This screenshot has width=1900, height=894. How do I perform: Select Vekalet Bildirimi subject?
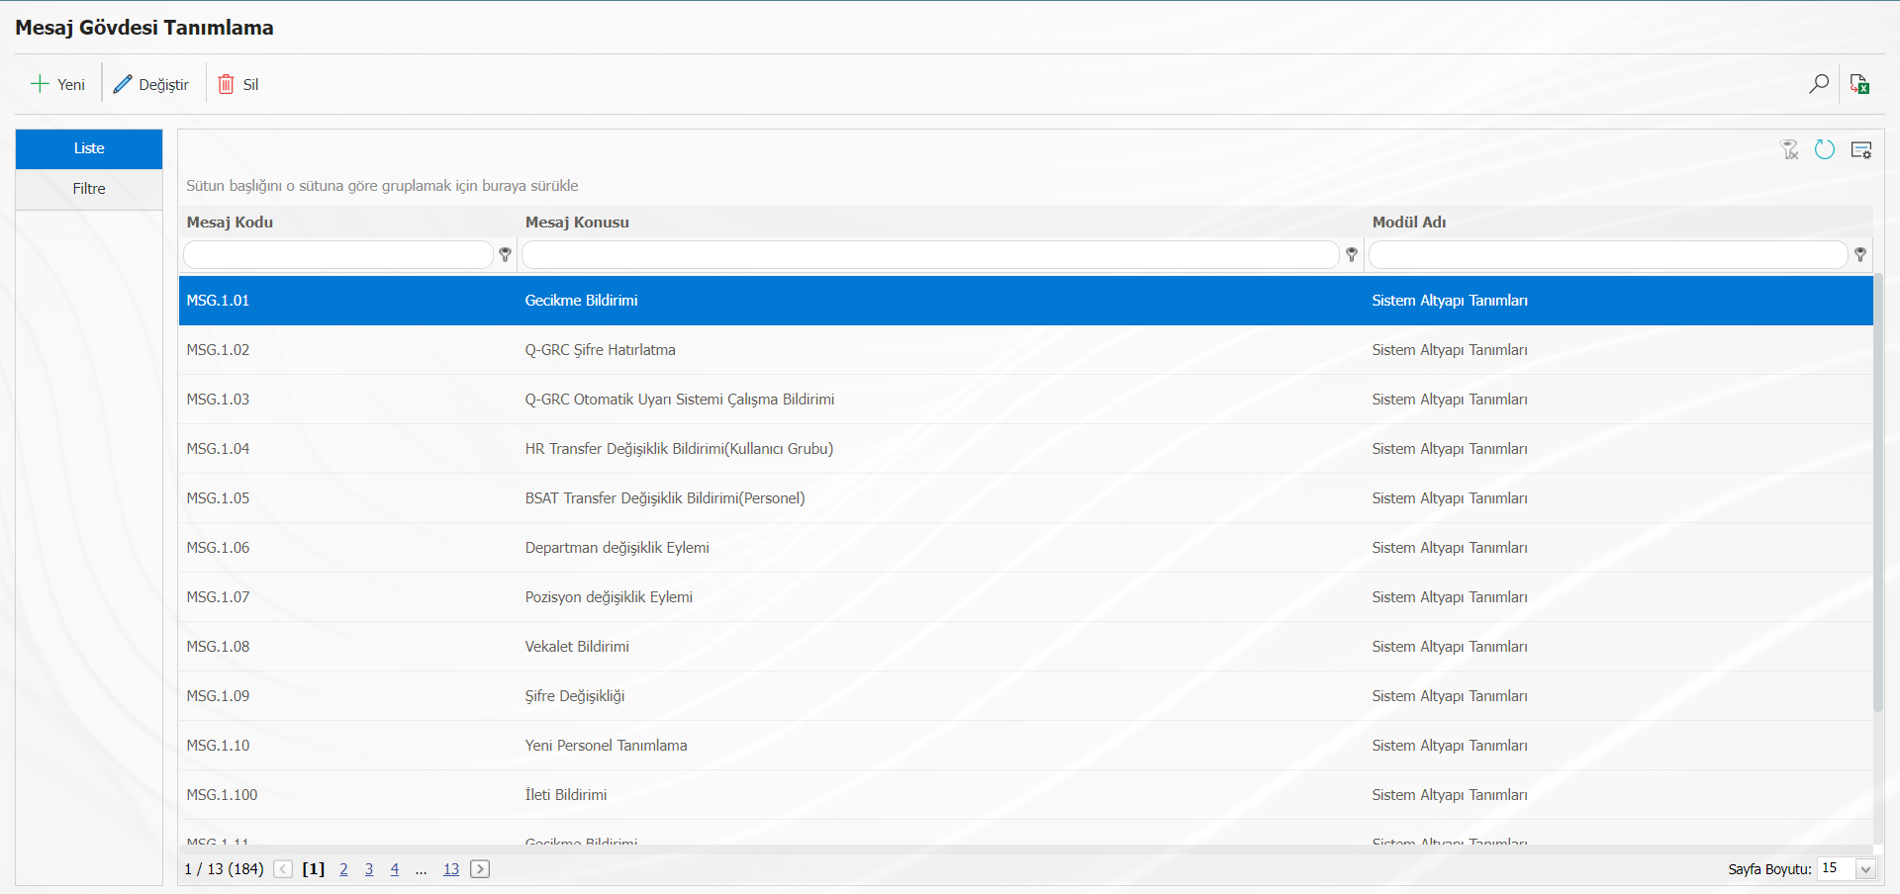click(x=577, y=647)
